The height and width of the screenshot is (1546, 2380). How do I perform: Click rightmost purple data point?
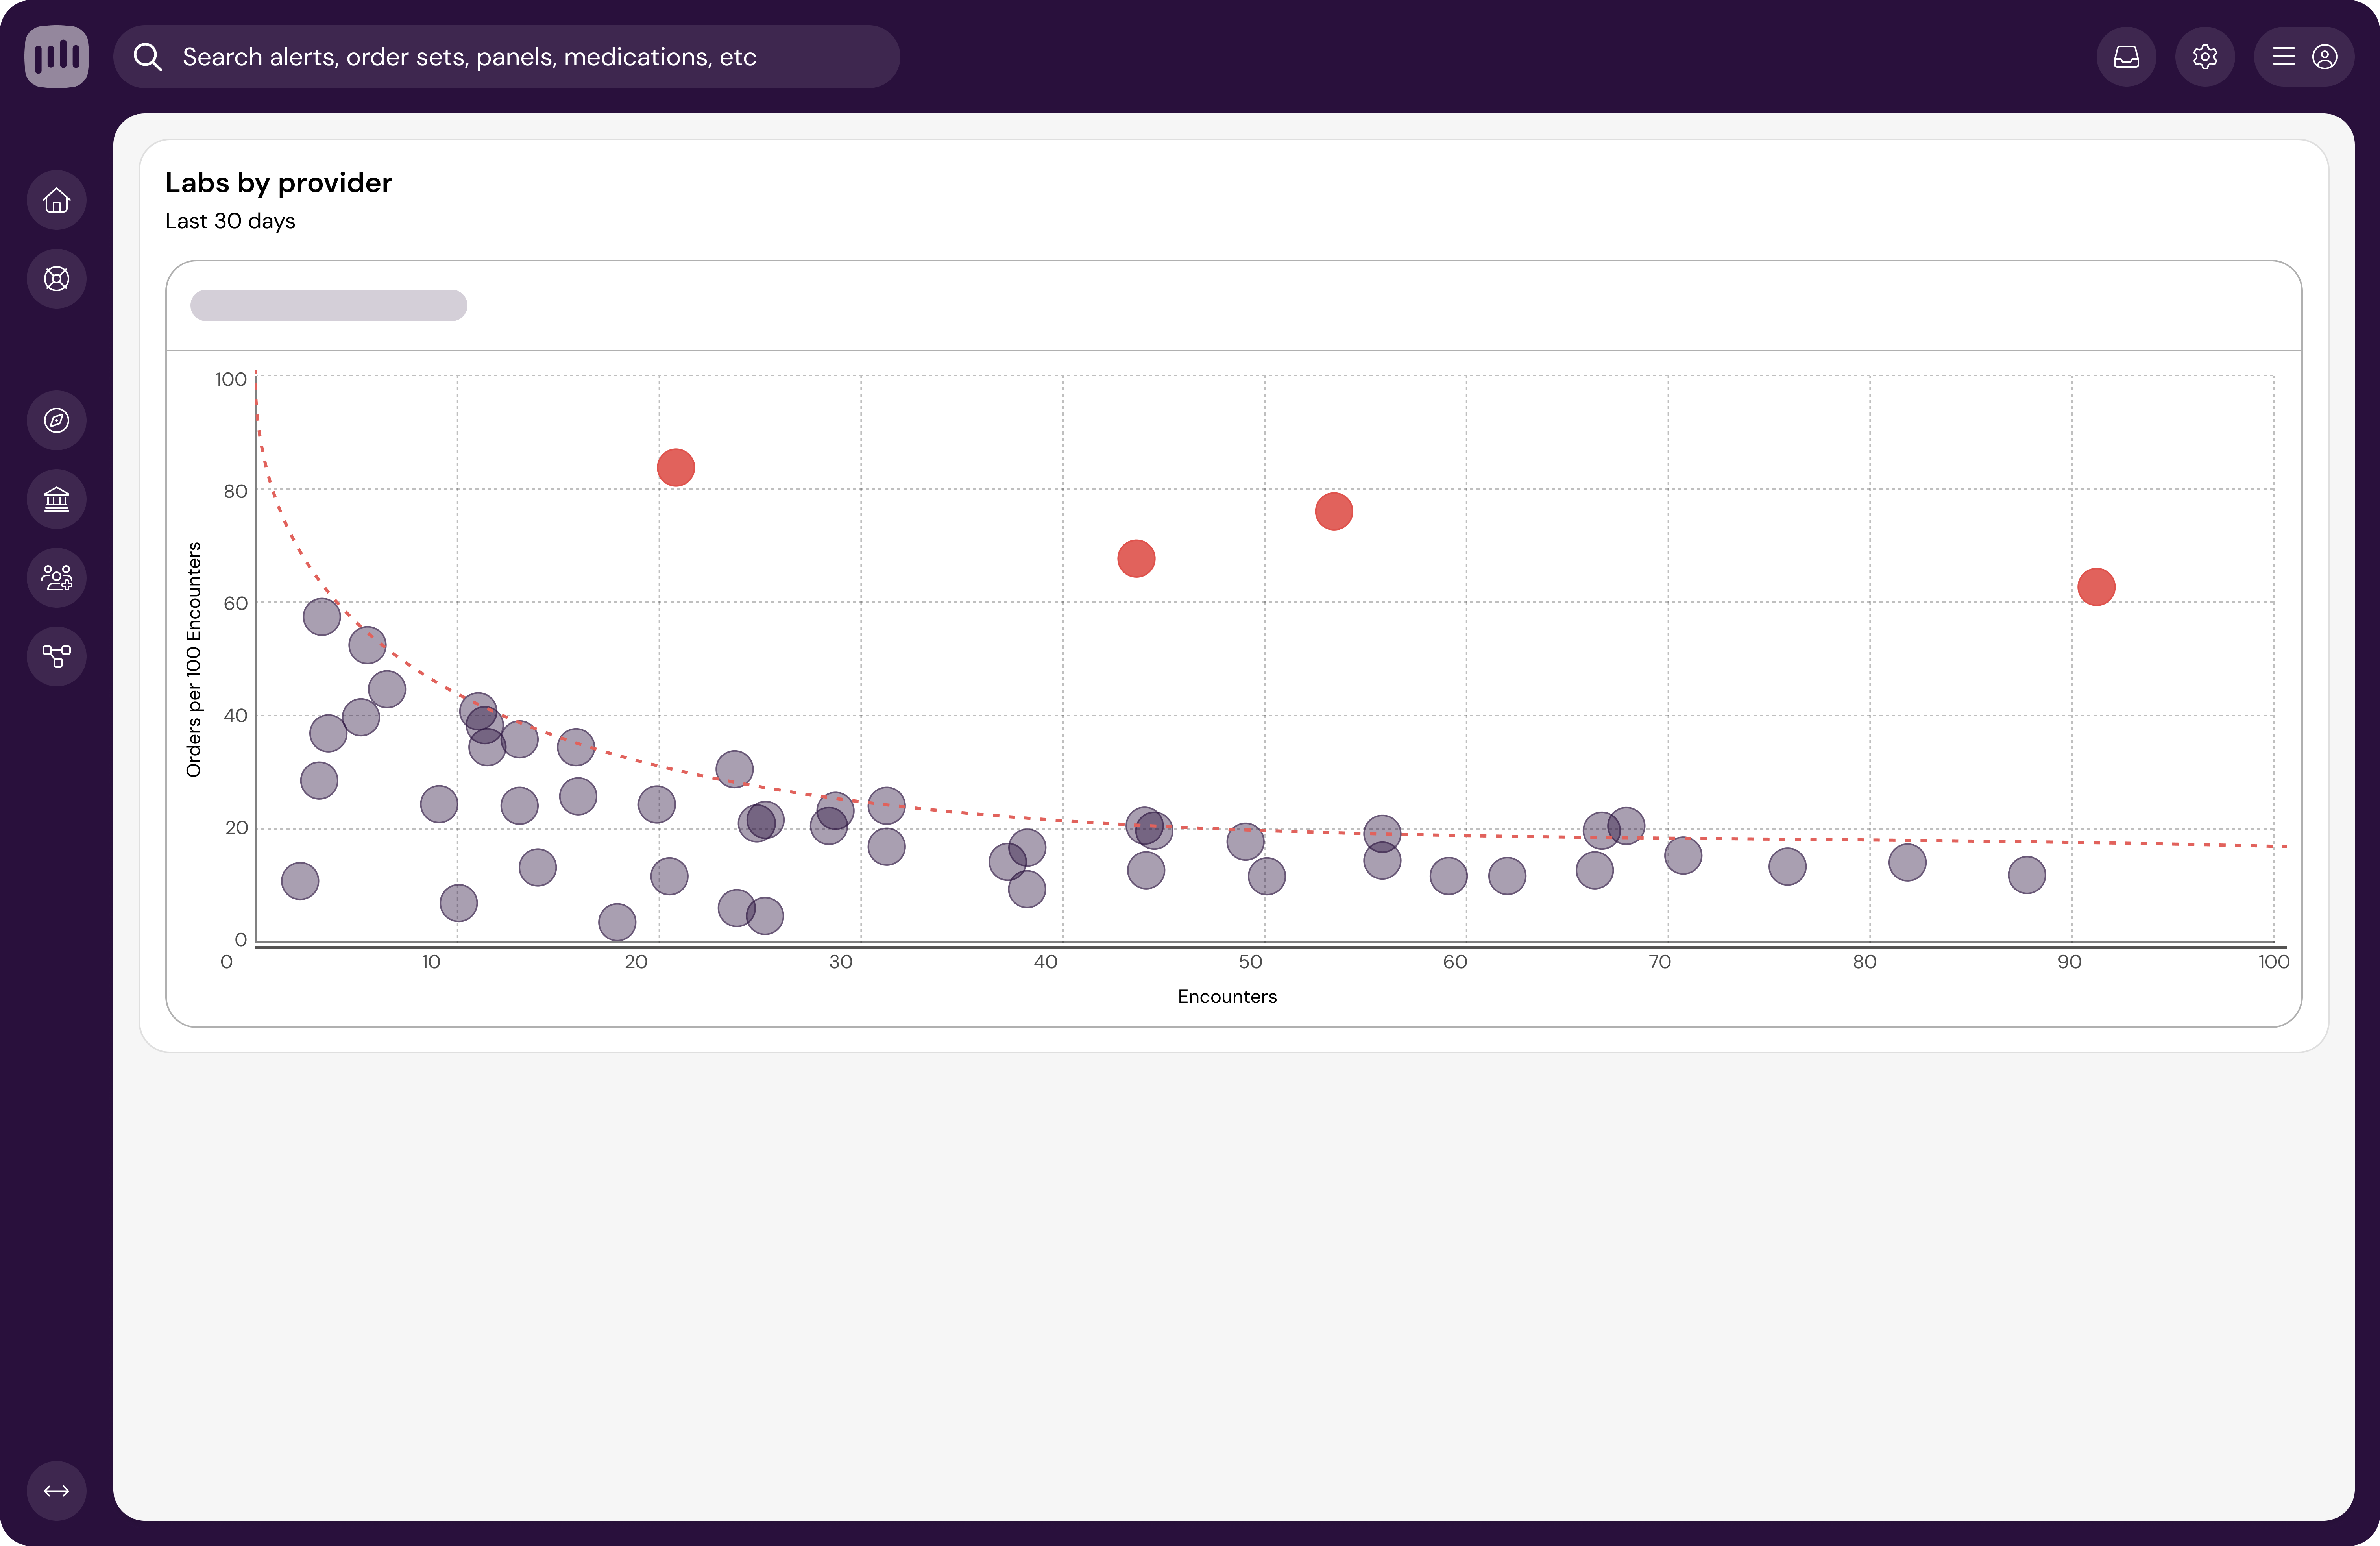pyautogui.click(x=2027, y=875)
